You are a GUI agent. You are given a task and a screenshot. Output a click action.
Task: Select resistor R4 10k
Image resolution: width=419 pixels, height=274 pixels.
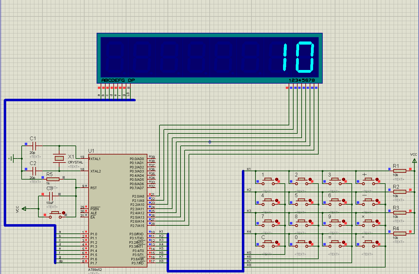point(400,233)
